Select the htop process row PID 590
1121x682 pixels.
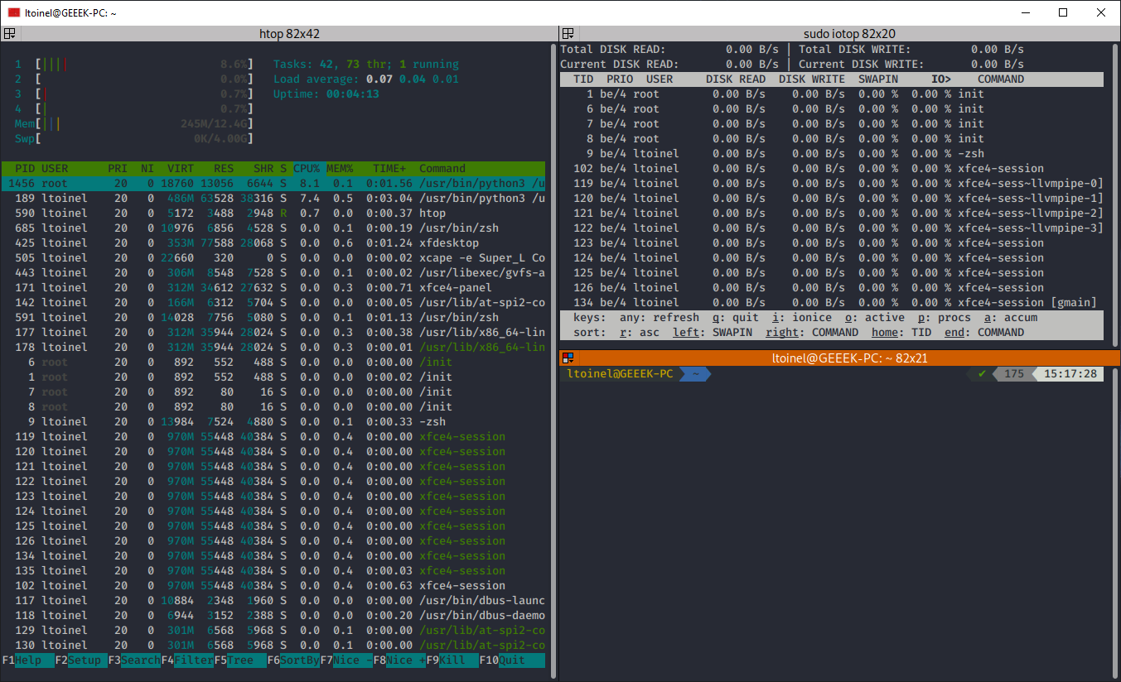coord(273,213)
